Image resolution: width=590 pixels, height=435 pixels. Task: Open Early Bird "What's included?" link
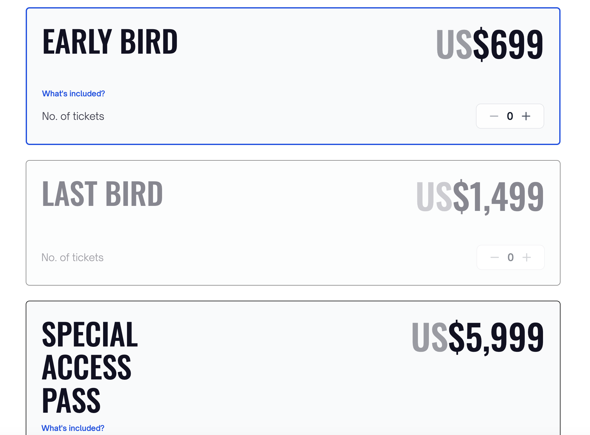point(73,94)
